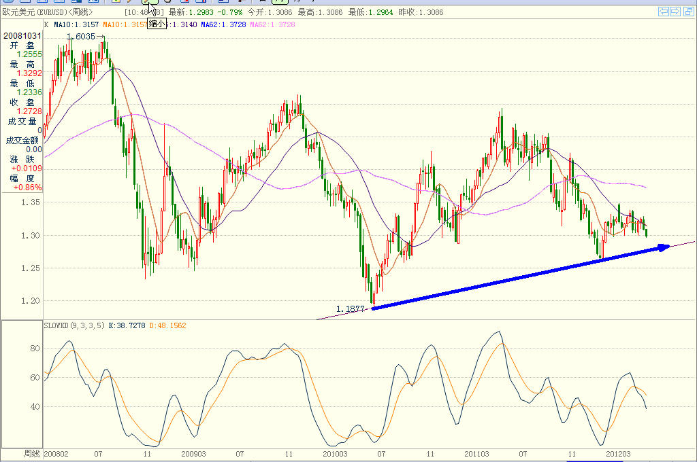
Task: Click the 最高:1.3086 header value
Action: (320, 12)
